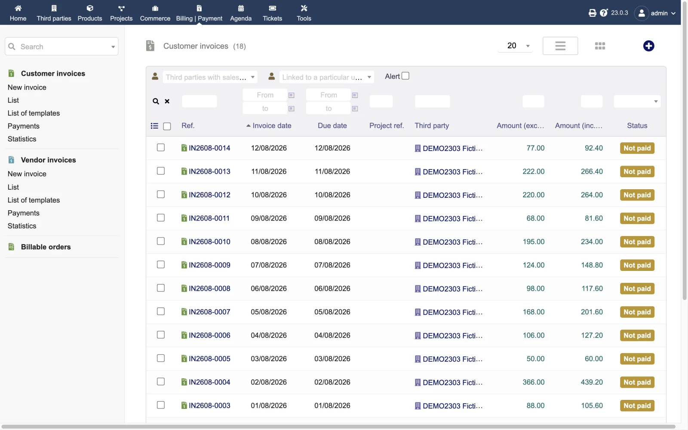688x430 pixels.
Task: Open Customer invoices section in sidebar
Action: (53, 74)
